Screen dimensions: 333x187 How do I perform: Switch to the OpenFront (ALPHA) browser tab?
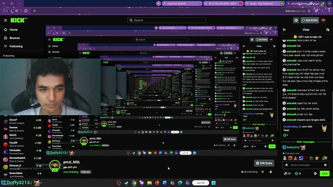point(182,3)
